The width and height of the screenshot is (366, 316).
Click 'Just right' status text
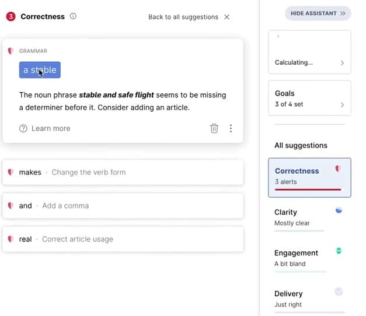coord(288,304)
